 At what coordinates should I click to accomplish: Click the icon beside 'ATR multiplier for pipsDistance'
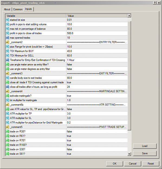7,122
